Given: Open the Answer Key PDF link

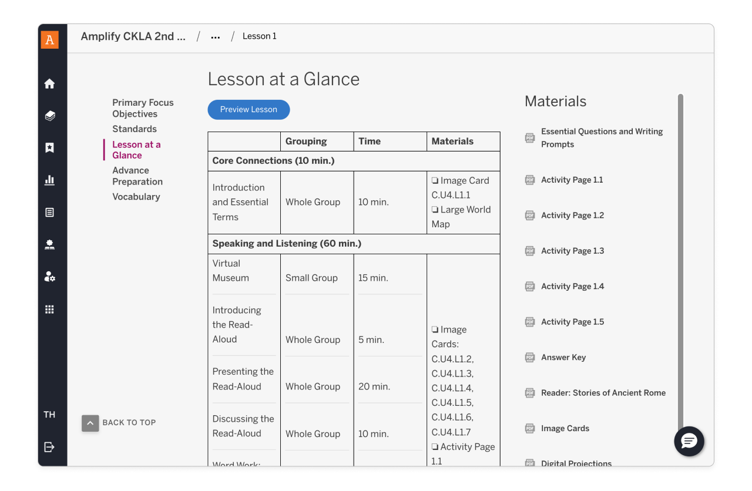Looking at the screenshot, I should (563, 357).
